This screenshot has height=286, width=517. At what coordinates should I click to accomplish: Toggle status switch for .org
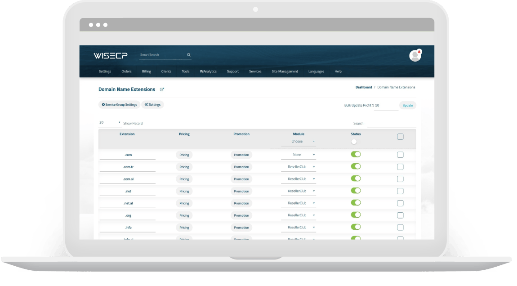(356, 215)
